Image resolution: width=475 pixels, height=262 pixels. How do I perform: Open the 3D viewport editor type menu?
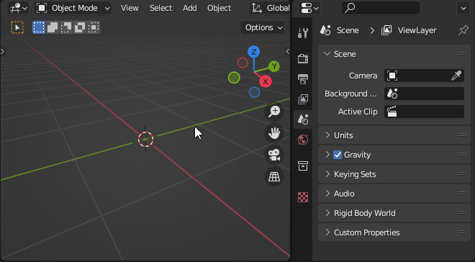pyautogui.click(x=17, y=8)
